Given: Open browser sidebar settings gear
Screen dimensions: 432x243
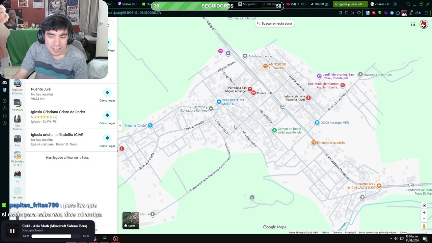Looking at the screenshot, I should click(x=4, y=123).
